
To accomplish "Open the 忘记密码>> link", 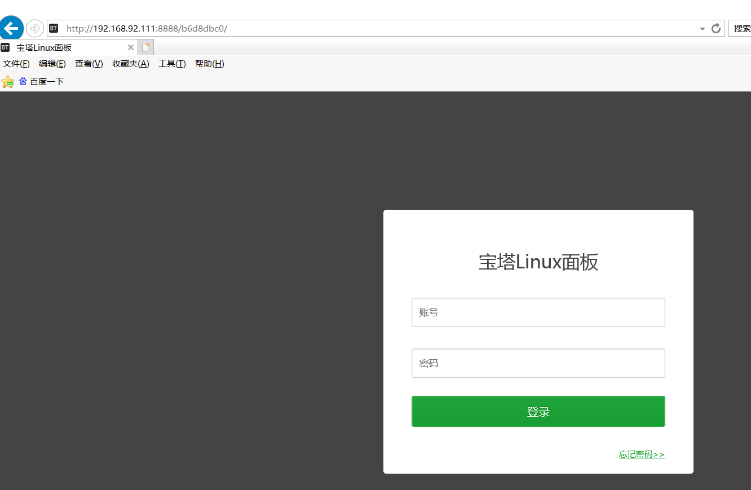I will click(x=642, y=454).
